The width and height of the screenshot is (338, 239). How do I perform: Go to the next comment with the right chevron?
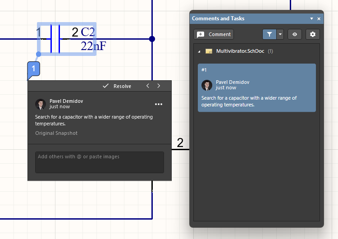tap(159, 86)
